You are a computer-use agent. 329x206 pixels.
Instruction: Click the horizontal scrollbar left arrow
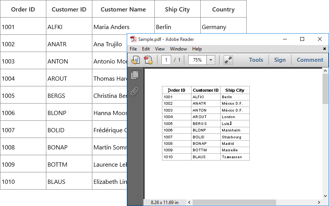(189, 203)
